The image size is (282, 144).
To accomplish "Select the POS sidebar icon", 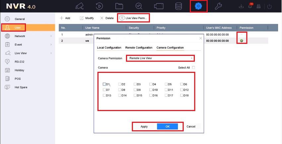I will [7, 78].
